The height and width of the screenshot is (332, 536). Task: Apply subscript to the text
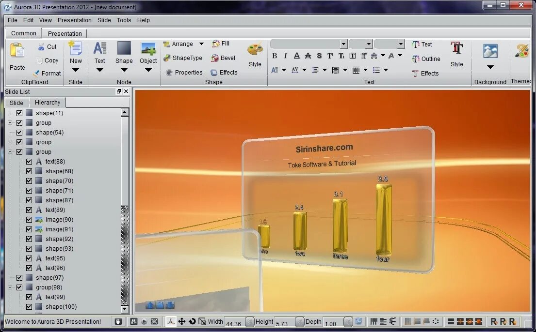341,56
